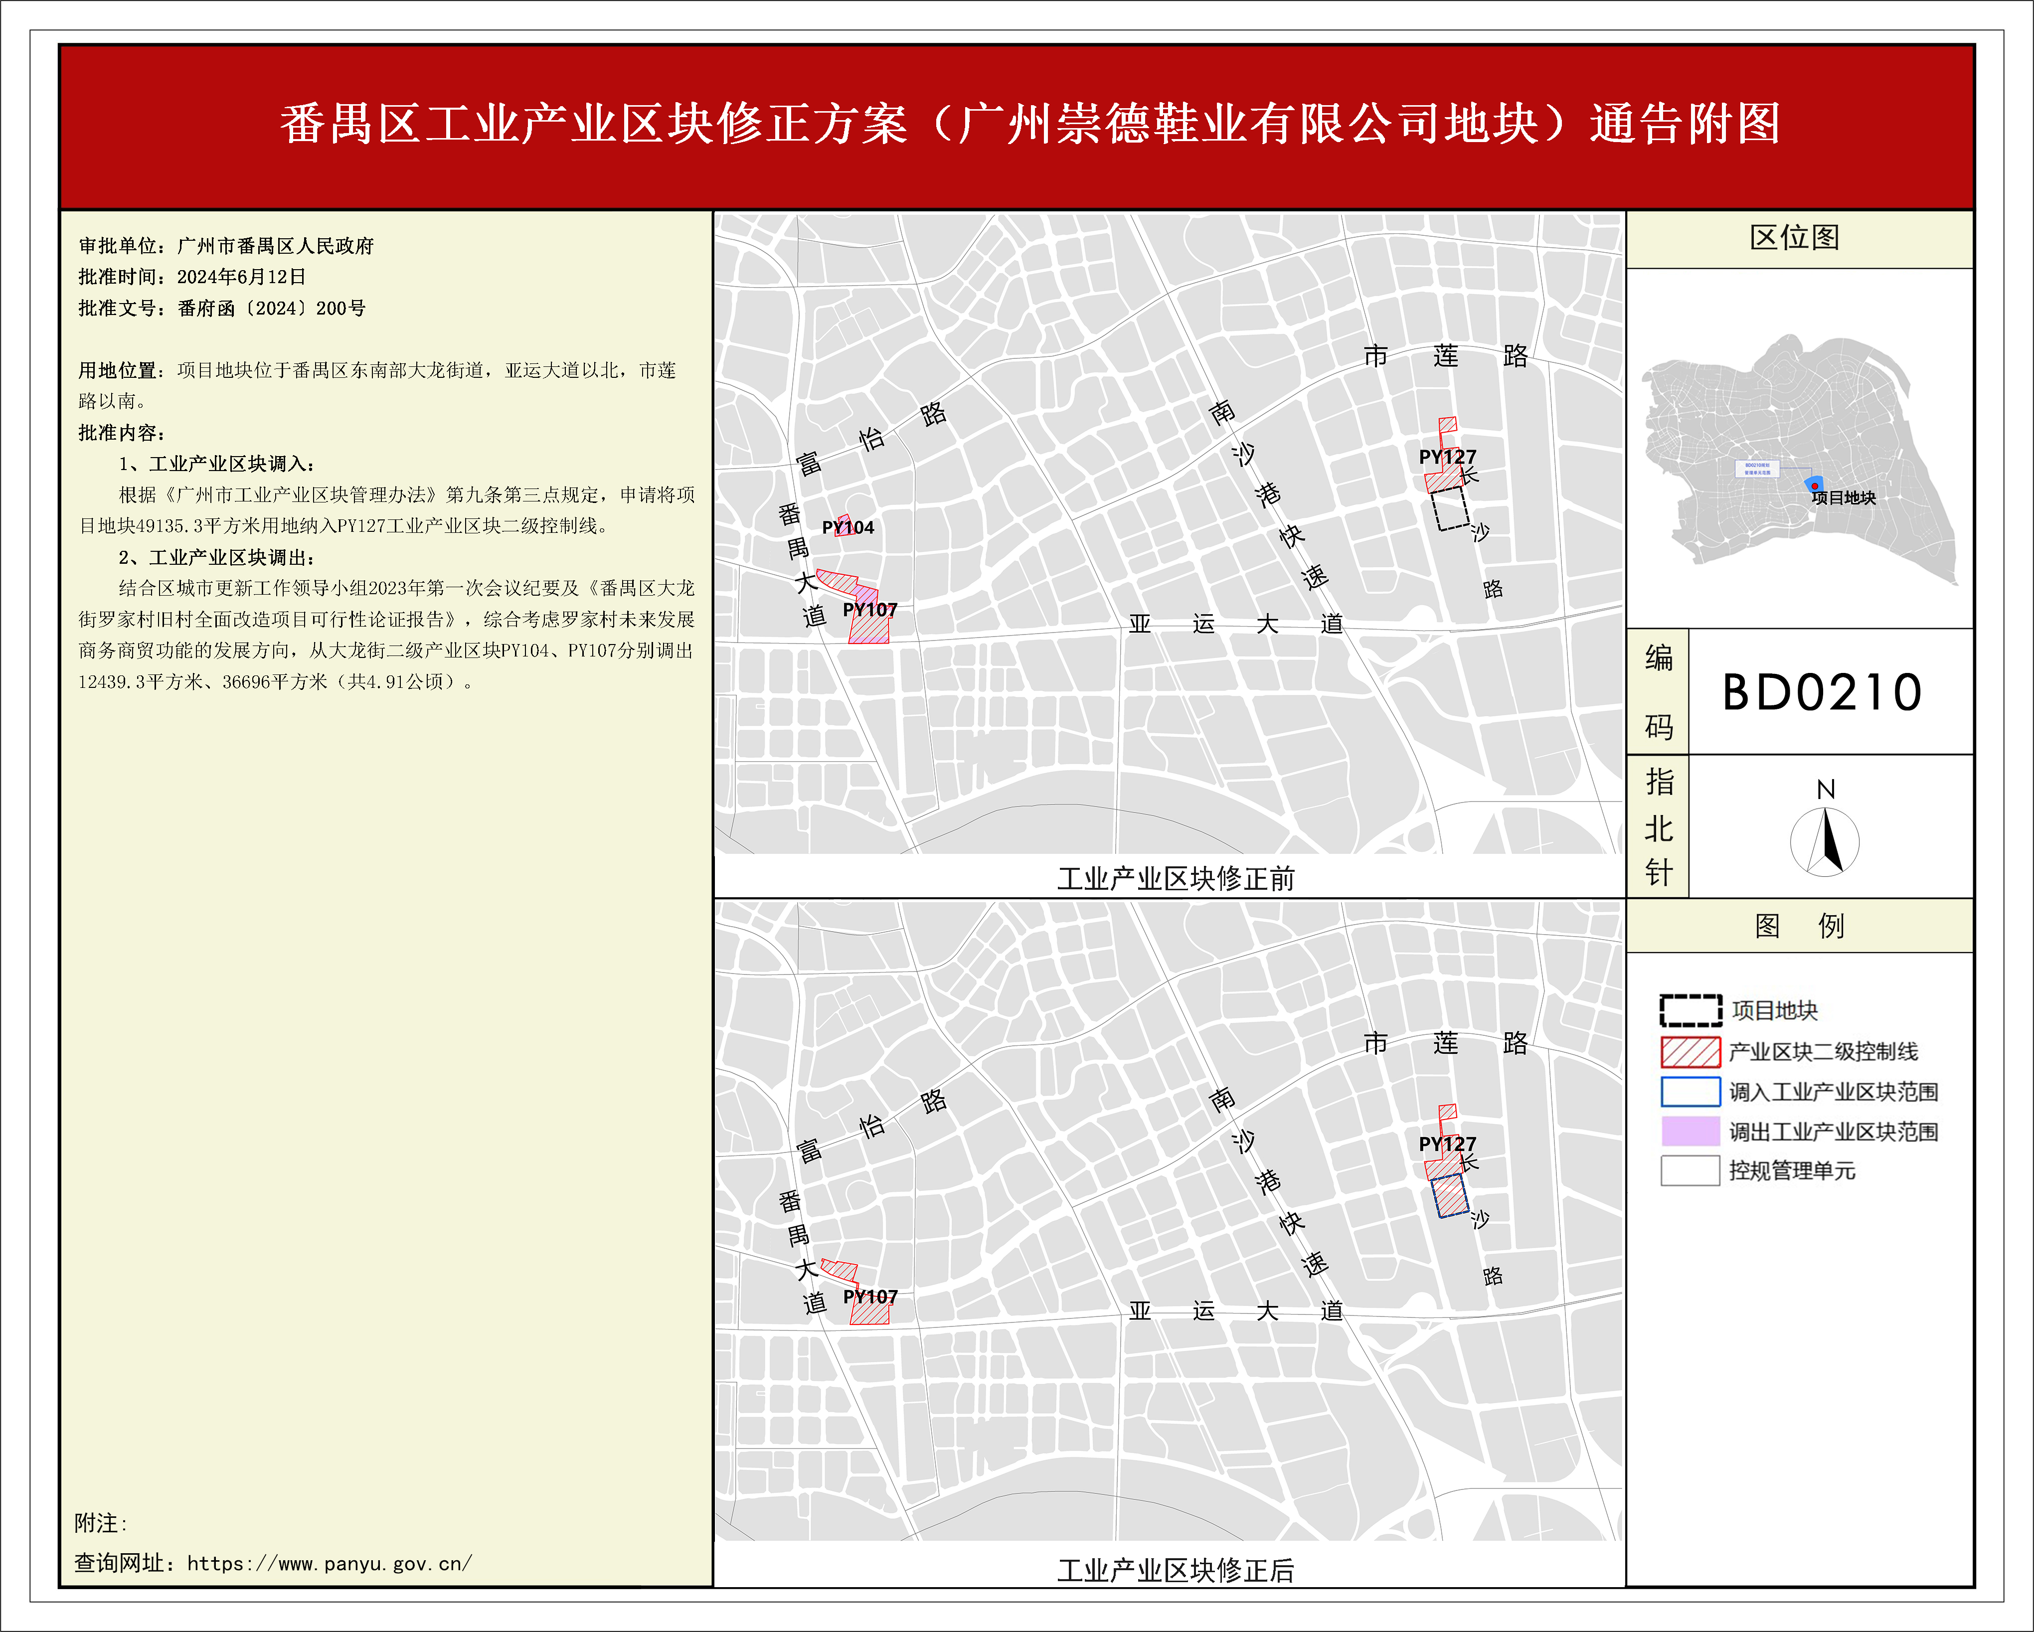Click the purple transfer-out legend swatch
The height and width of the screenshot is (1632, 2034).
(1691, 1131)
